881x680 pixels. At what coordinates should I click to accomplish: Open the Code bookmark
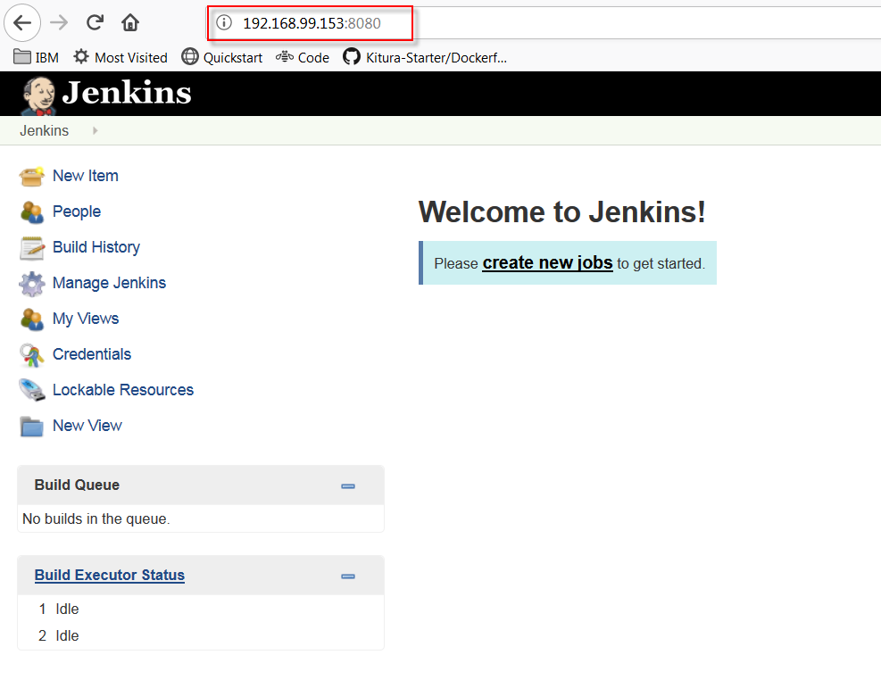(303, 57)
